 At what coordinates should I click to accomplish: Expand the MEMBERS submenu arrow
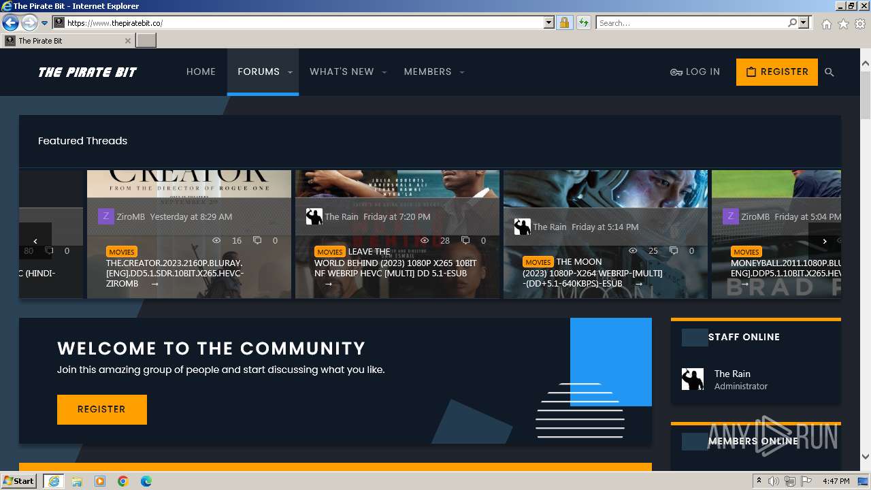[462, 72]
